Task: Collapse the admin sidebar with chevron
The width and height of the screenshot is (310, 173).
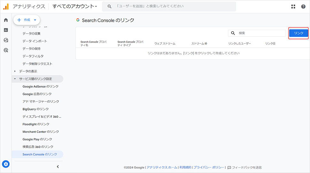Action: (x=58, y=167)
